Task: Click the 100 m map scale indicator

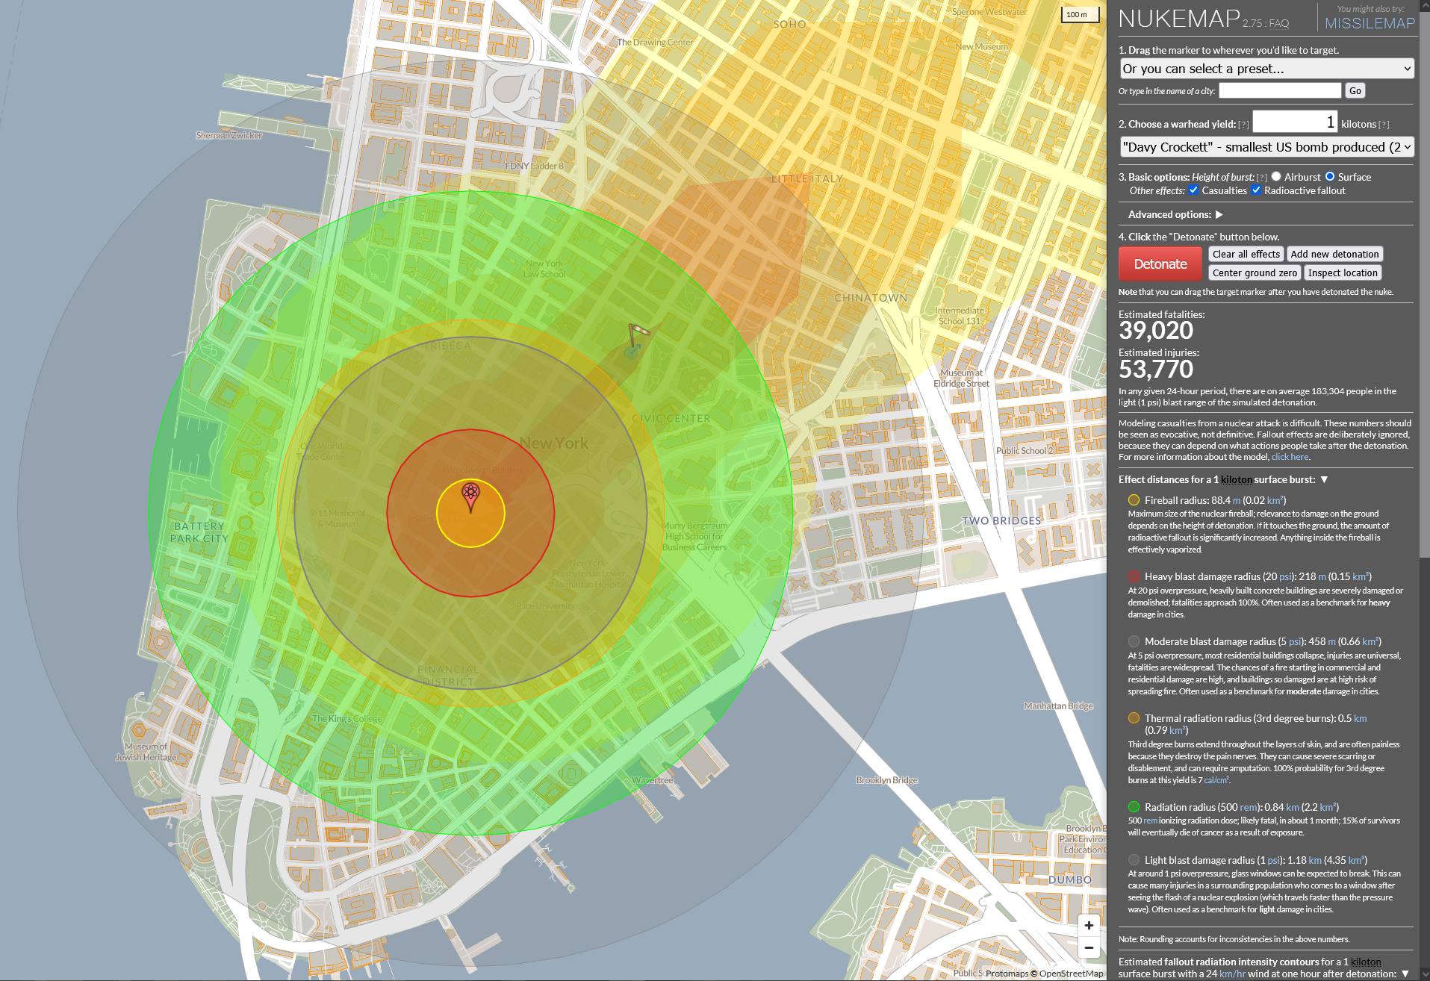Action: pyautogui.click(x=1081, y=15)
